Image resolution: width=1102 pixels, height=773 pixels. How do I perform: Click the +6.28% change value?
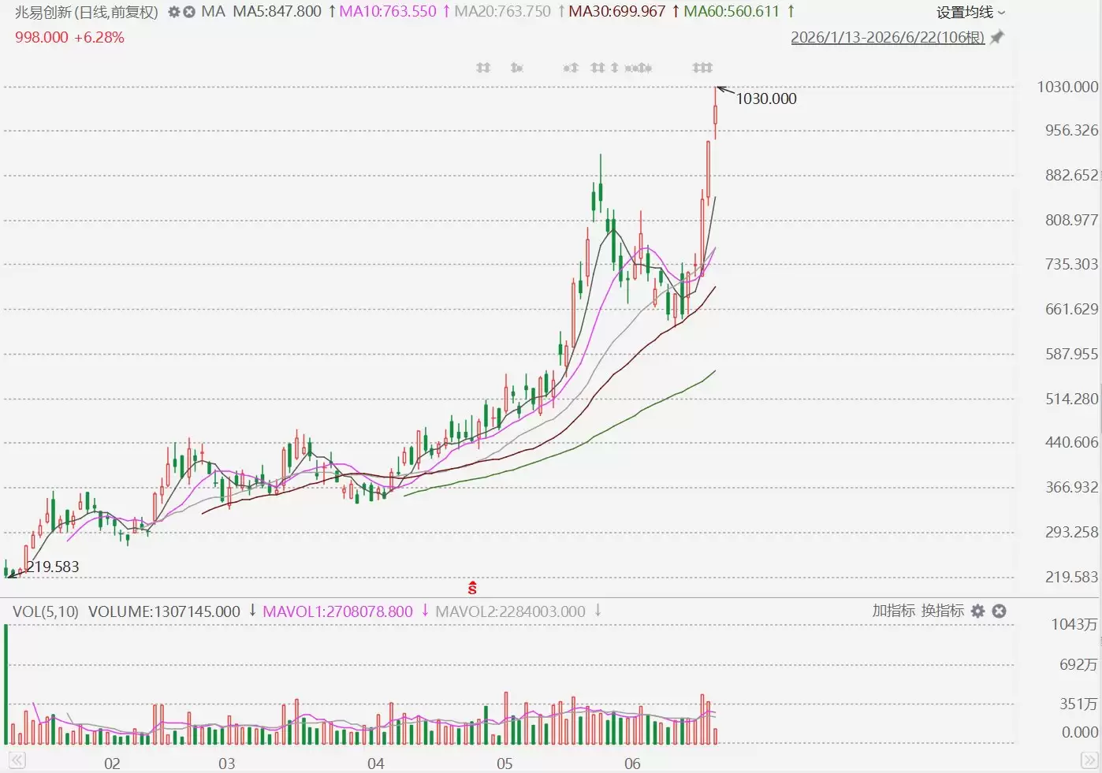click(99, 38)
